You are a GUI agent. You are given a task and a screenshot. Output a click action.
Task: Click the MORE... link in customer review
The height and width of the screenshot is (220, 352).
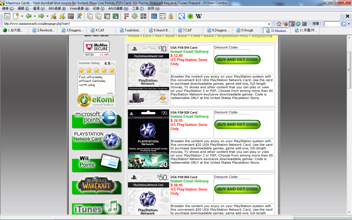coord(111,94)
